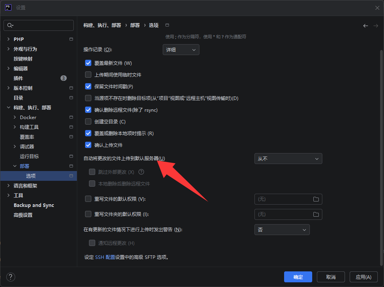
Task: Click the plugins update badge showing 3
Action: point(64,78)
